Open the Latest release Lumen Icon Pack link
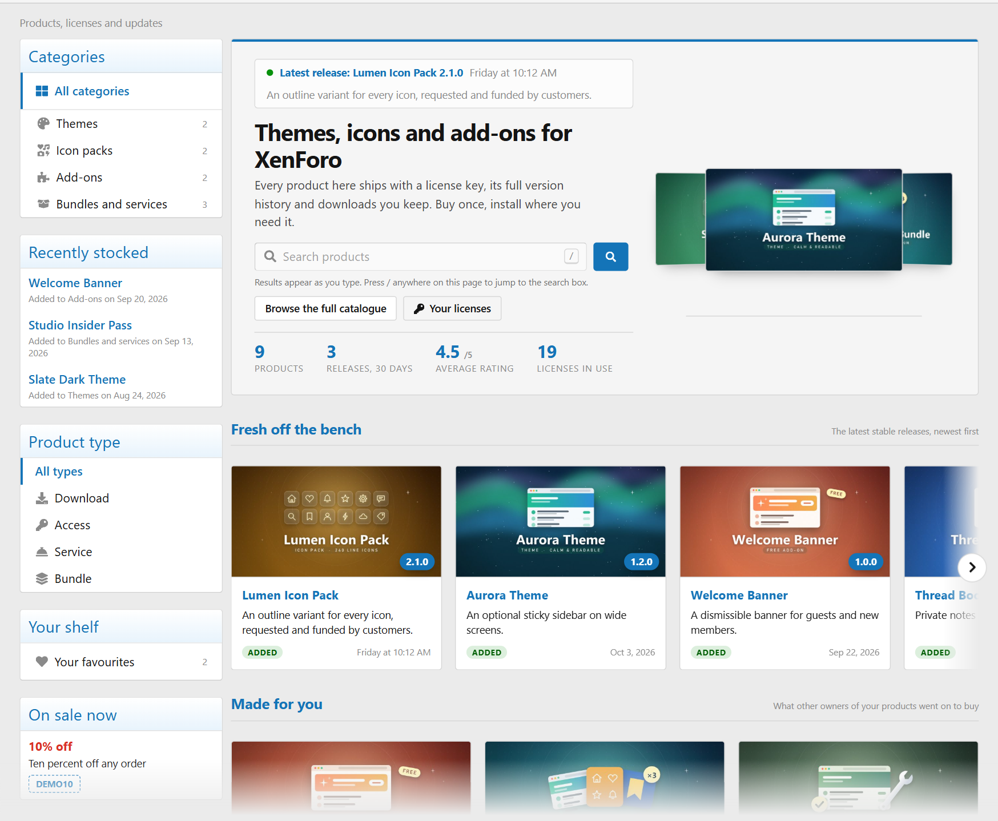This screenshot has height=821, width=998. tap(371, 73)
